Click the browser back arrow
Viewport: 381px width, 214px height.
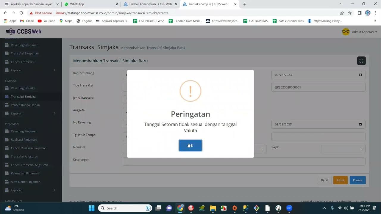(5, 13)
